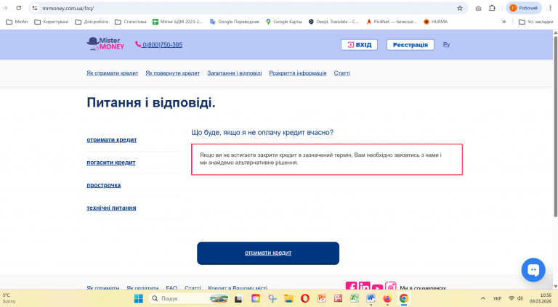The width and height of the screenshot is (558, 307).
Task: Switch to Firefox on the taskbar
Action: pos(387,298)
